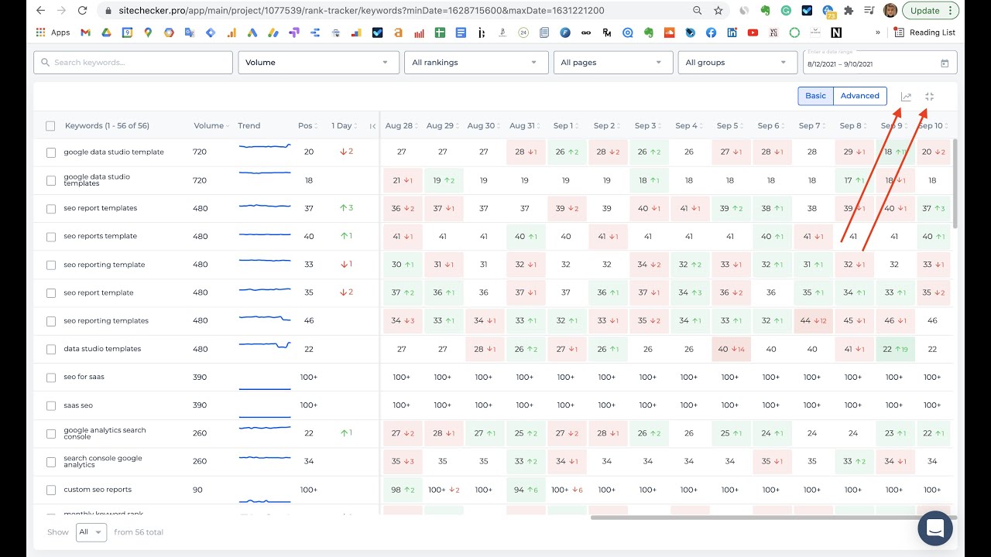Open 'seo report template' keyword
The height and width of the screenshot is (557, 991).
pyautogui.click(x=98, y=293)
